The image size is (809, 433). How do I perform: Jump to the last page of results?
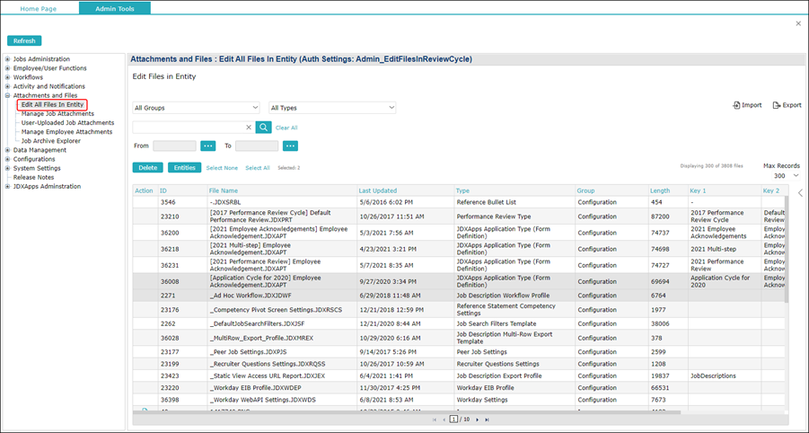(x=488, y=420)
